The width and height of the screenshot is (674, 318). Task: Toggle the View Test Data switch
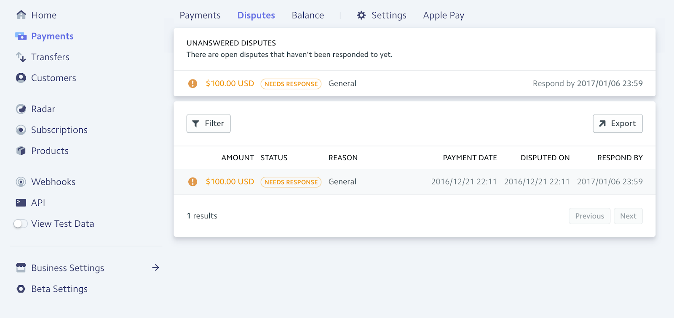tap(20, 224)
